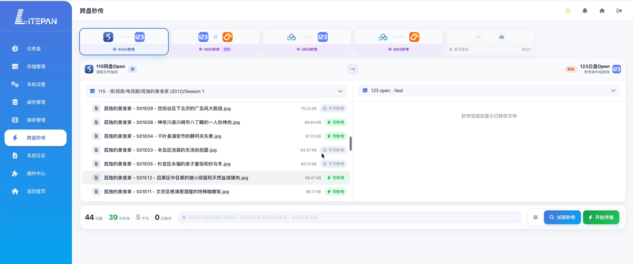Click the 123 open path folder icon
633x264 pixels.
click(365, 91)
